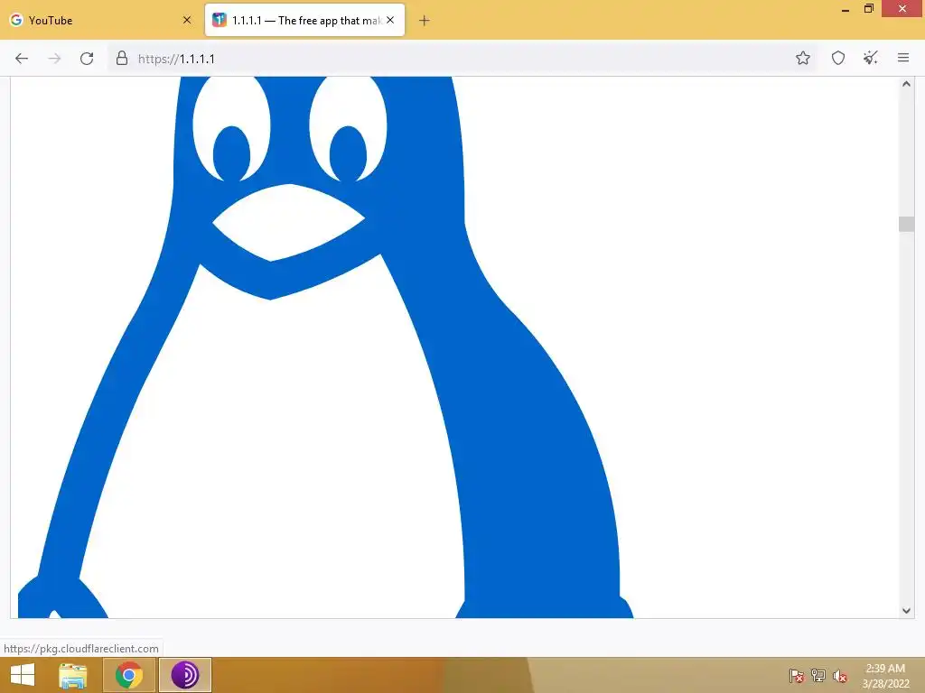Click the forward navigation arrow
Image resolution: width=925 pixels, height=693 pixels.
point(54,59)
